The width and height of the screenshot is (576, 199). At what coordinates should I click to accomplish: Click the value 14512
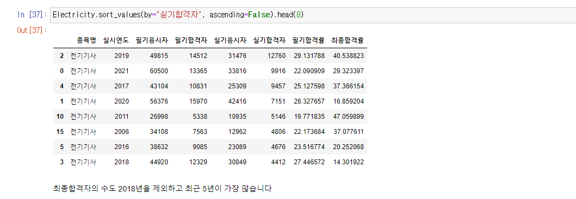click(x=199, y=56)
